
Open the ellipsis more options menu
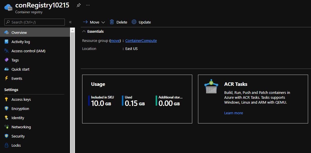pyautogui.click(x=88, y=5)
